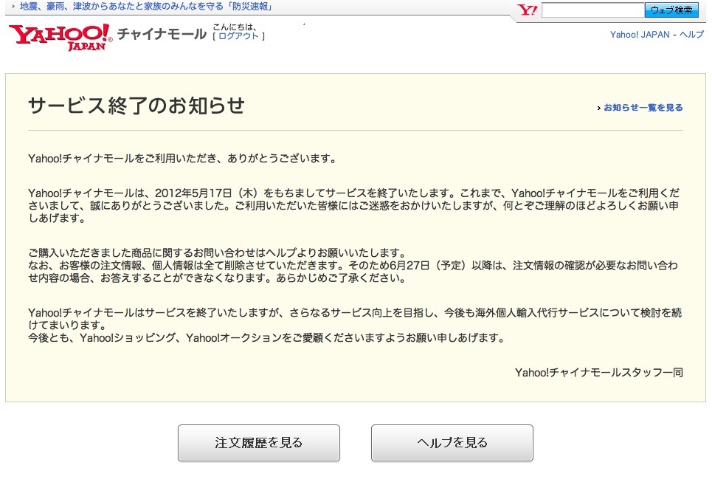The image size is (712, 482).
Task: Click the paragraph mentioning 2012年5月17日
Action: [x=354, y=206]
